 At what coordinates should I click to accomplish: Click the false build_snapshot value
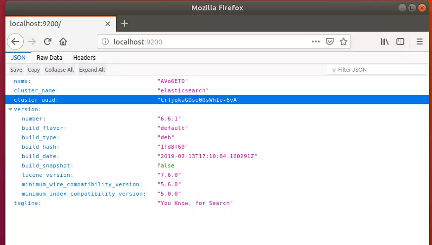pyautogui.click(x=166, y=165)
